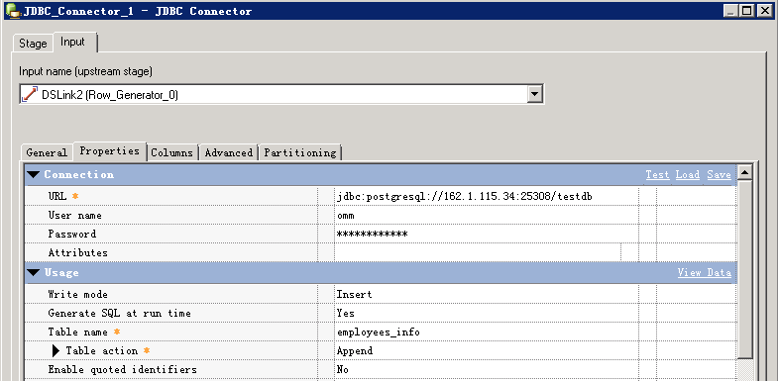Click the Test connection link

tap(657, 174)
